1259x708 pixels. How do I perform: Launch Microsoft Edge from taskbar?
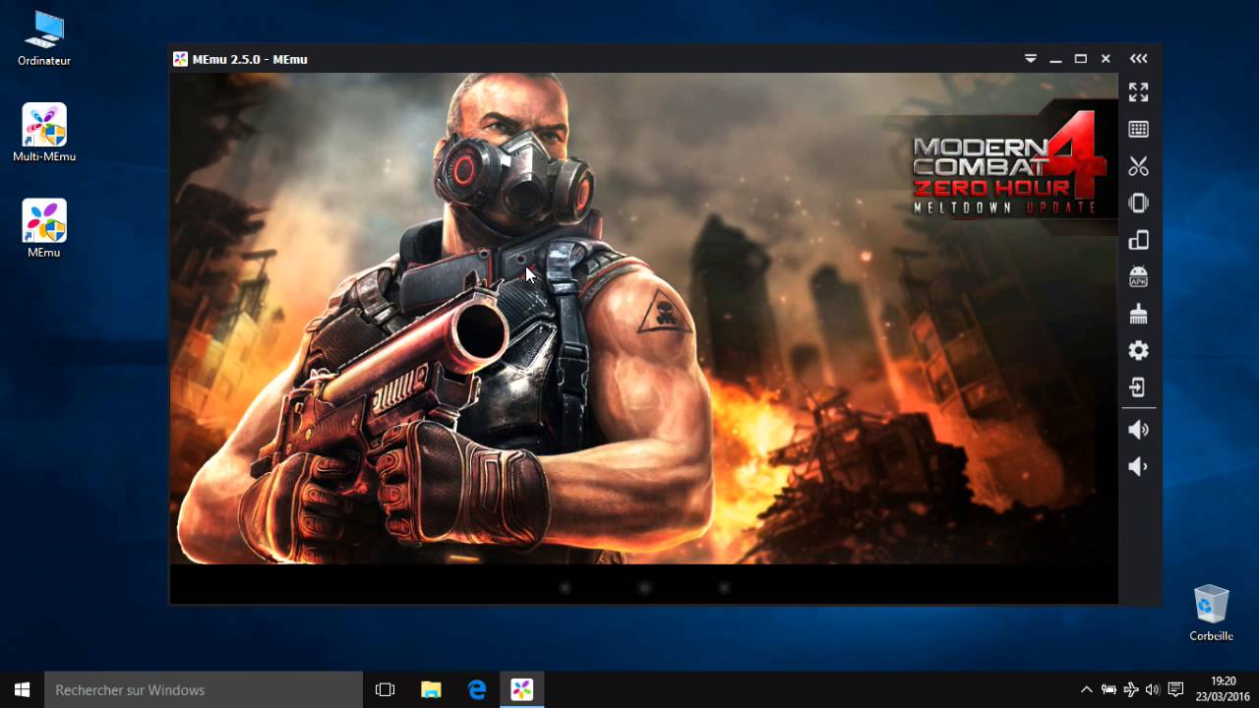pos(477,689)
